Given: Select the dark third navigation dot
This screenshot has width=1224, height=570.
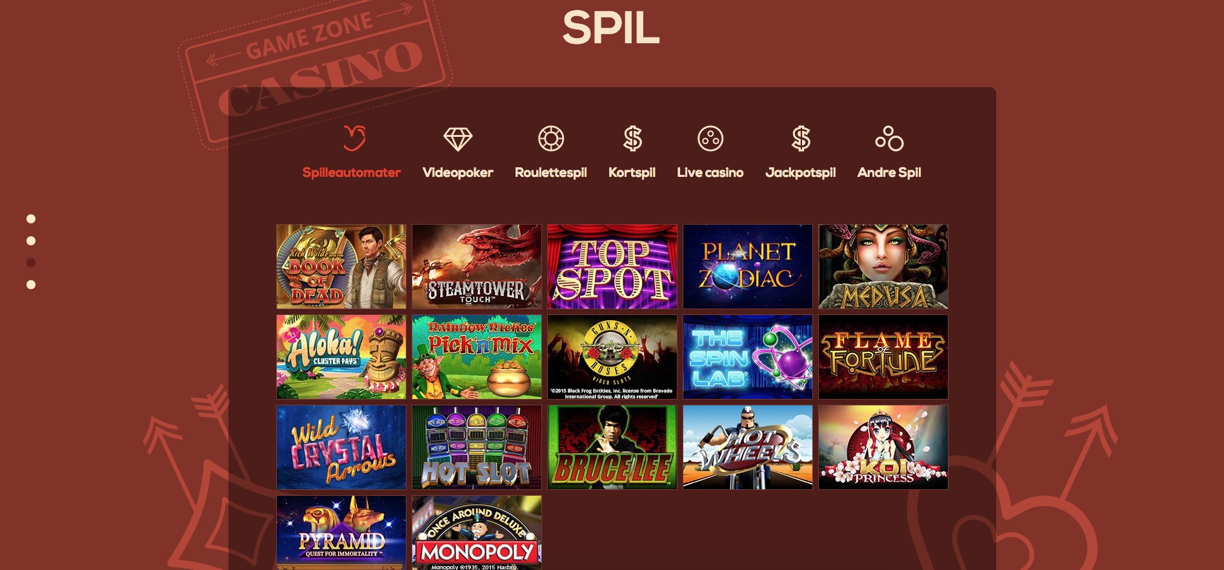Looking at the screenshot, I should (31, 263).
